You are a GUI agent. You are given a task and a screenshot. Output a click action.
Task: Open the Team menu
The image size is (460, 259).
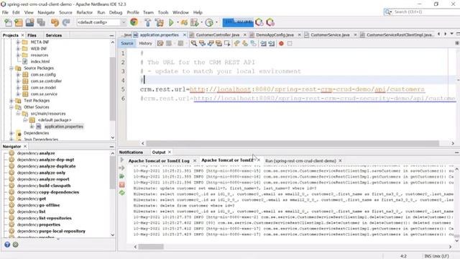[x=148, y=12]
